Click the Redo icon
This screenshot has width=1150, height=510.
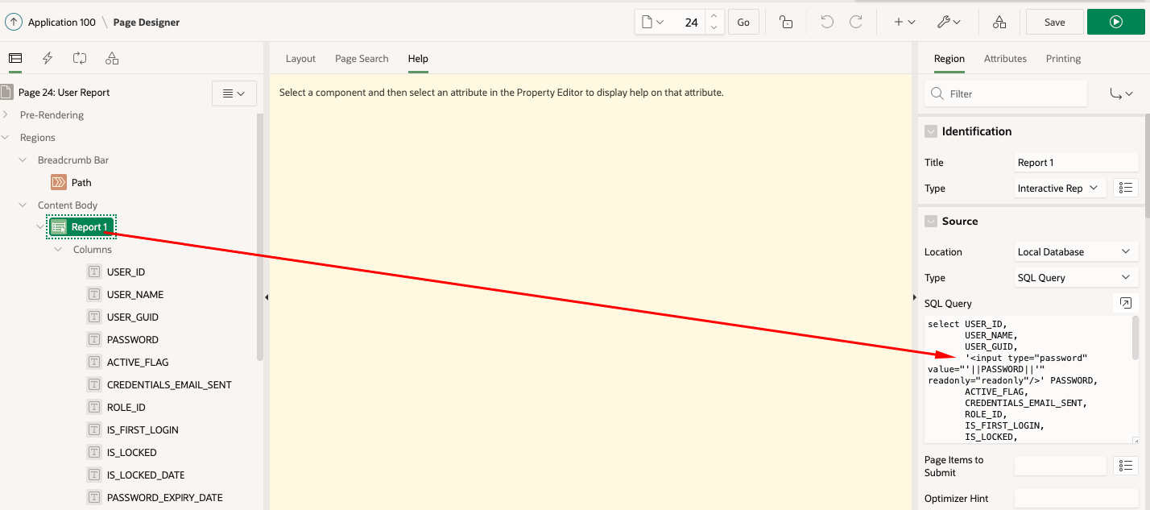[856, 23]
